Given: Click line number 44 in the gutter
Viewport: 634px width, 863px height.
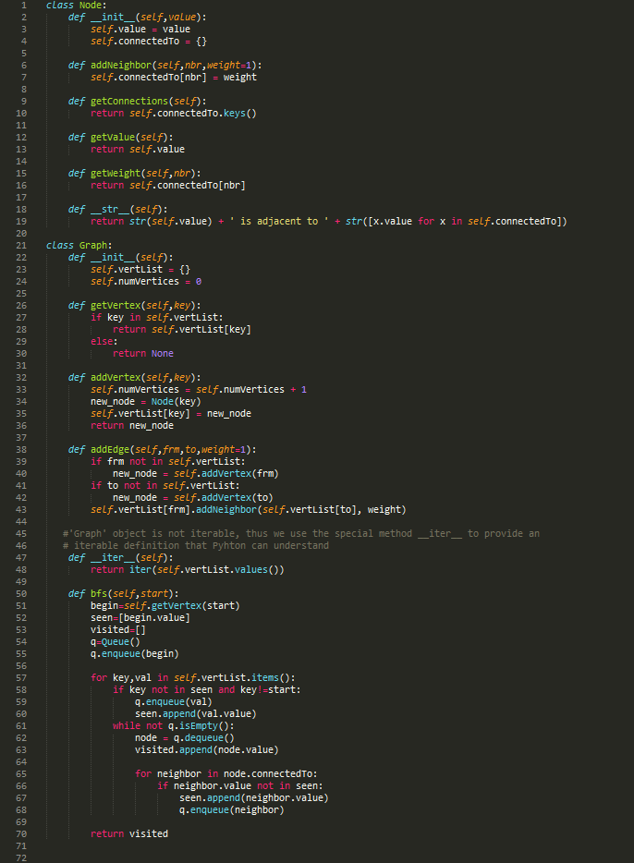Looking at the screenshot, I should [x=21, y=522].
